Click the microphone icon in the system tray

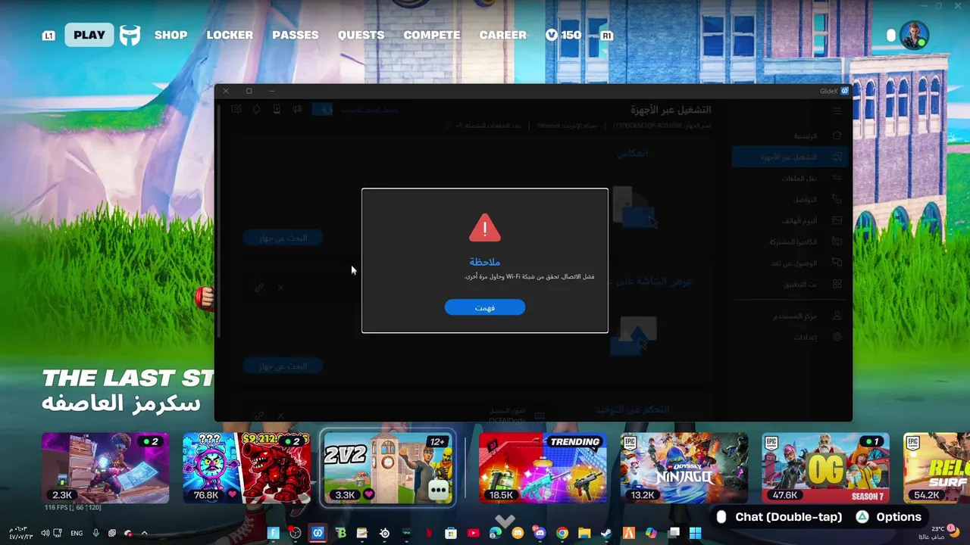[95, 533]
